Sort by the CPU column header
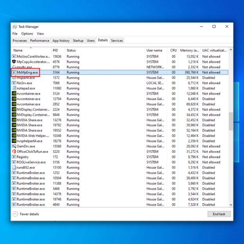This screenshot has height=244, width=244. point(173,50)
